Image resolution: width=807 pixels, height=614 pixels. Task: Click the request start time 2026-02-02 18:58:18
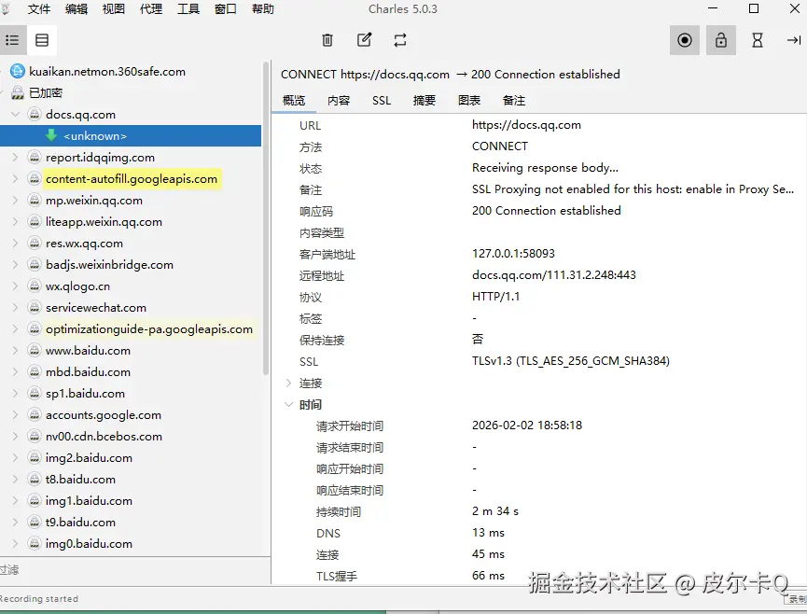pyautogui.click(x=527, y=426)
